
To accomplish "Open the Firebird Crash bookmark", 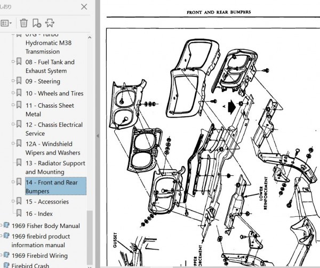I will tap(30, 265).
